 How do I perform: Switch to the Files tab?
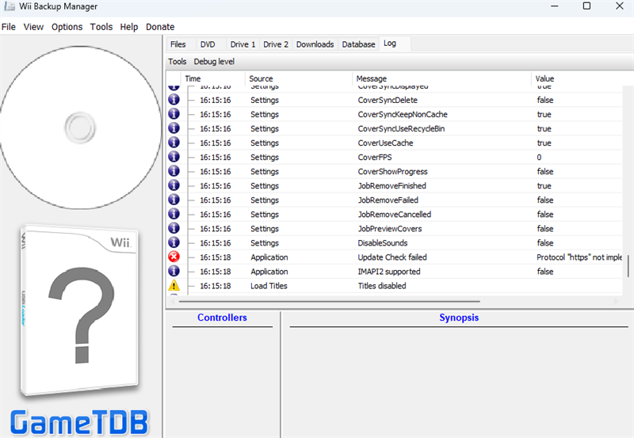(178, 44)
